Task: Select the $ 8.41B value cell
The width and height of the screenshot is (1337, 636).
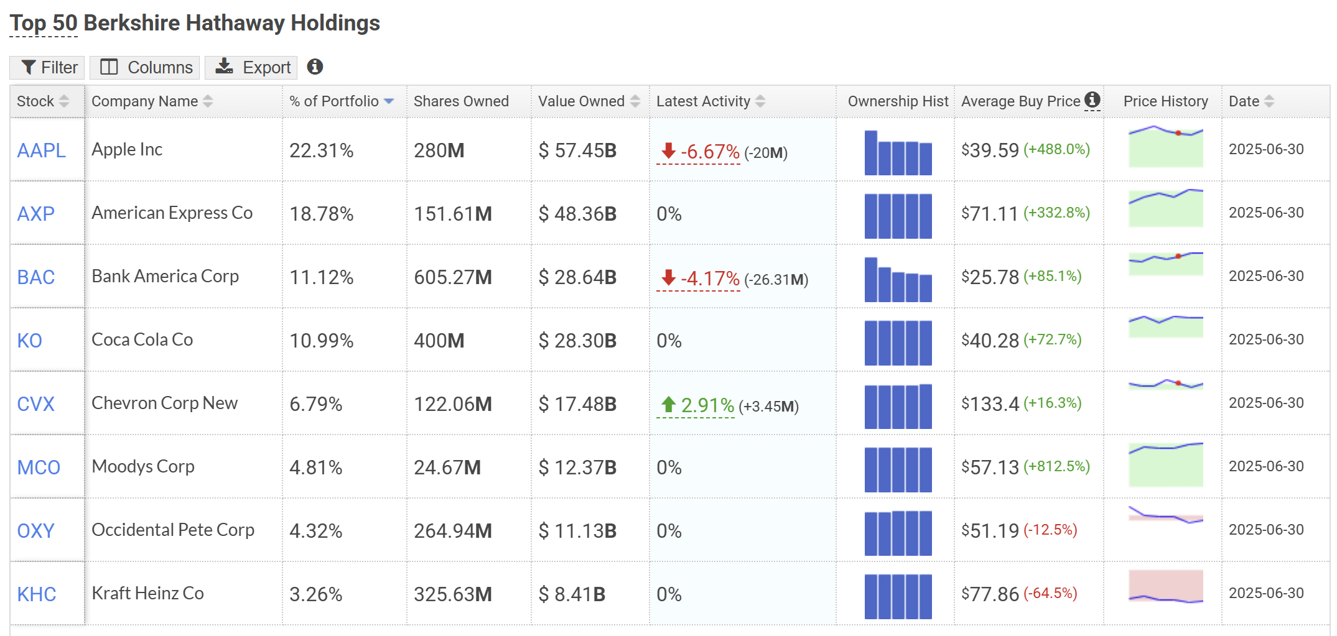Action: click(x=572, y=594)
